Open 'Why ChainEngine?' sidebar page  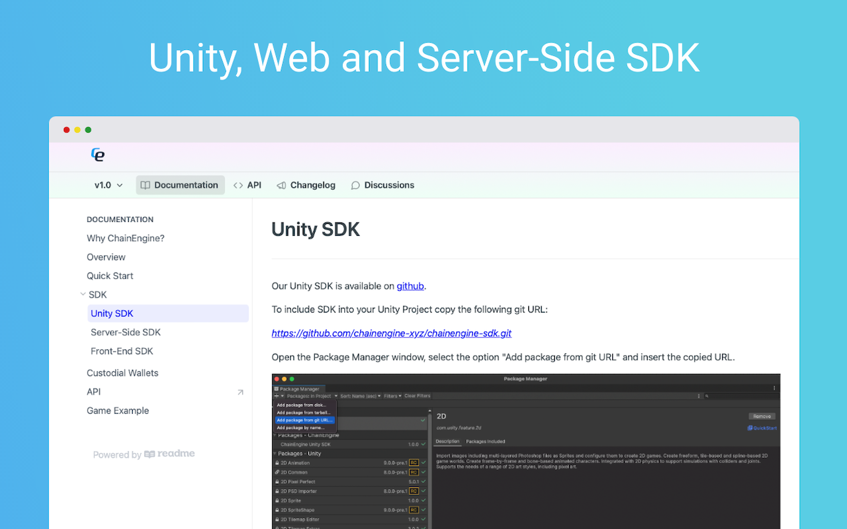[x=125, y=238]
